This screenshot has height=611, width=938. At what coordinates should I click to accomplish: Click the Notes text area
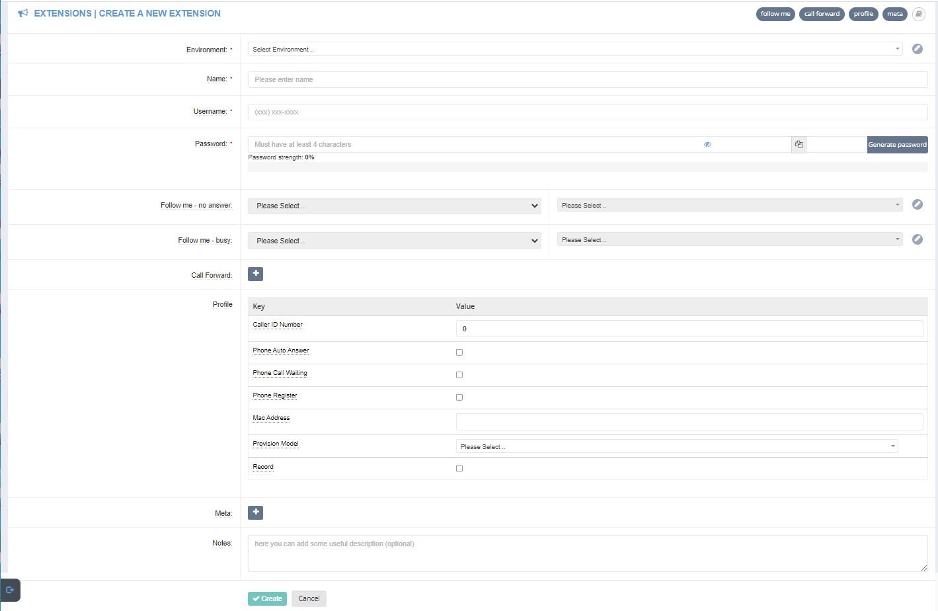point(588,553)
